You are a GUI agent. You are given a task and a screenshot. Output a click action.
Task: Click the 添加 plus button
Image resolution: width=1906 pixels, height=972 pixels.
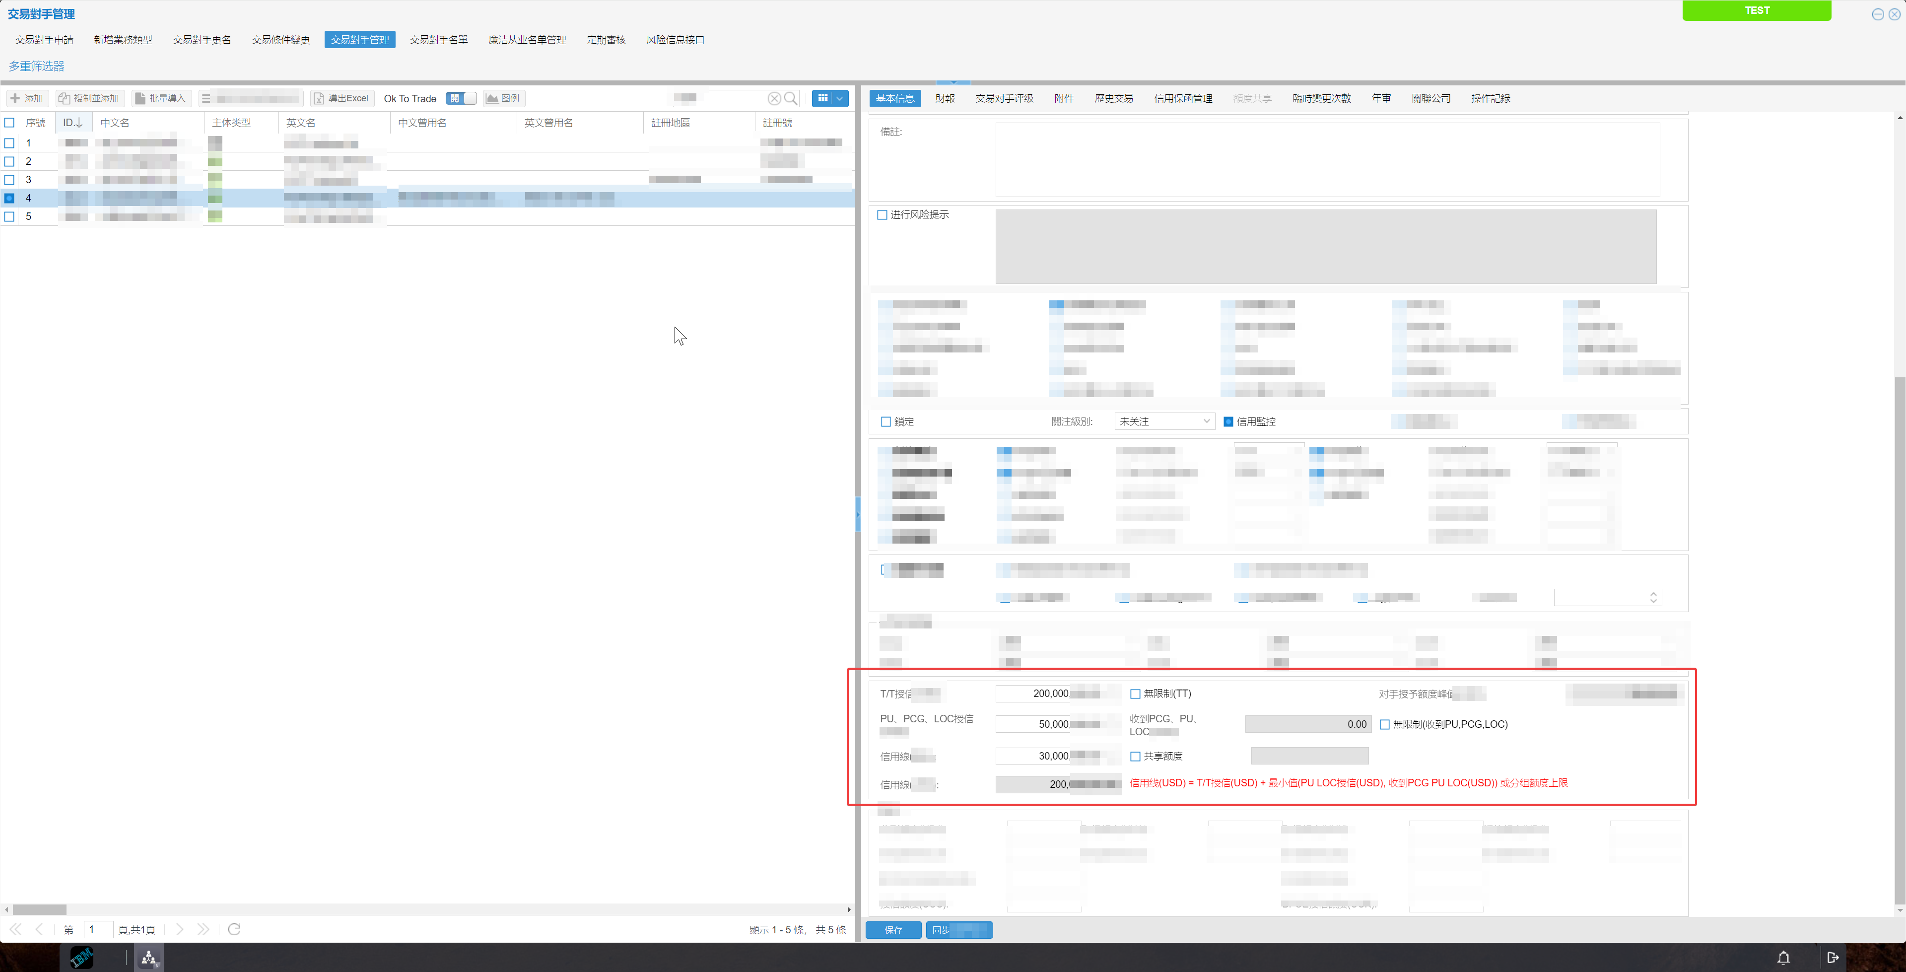[27, 98]
